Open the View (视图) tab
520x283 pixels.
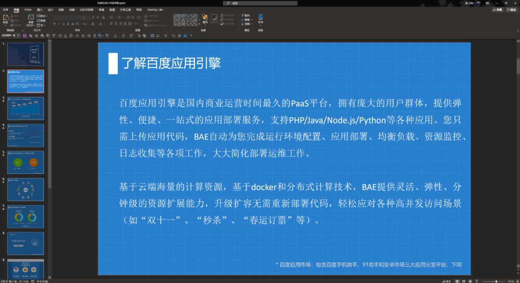click(112, 10)
